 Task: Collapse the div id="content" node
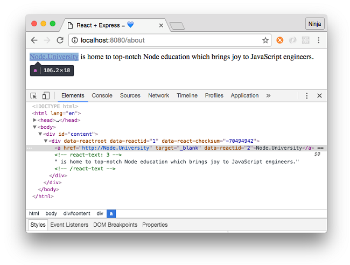(40, 134)
